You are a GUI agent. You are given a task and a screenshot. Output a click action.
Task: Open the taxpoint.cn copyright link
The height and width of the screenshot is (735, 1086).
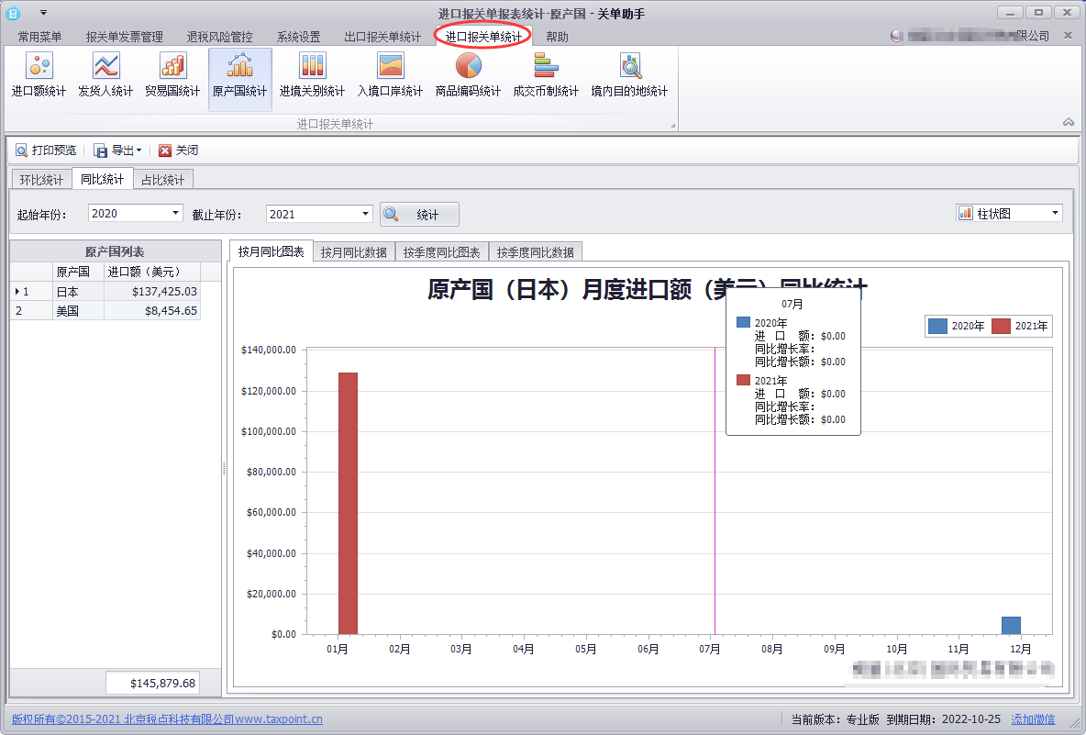(x=167, y=719)
